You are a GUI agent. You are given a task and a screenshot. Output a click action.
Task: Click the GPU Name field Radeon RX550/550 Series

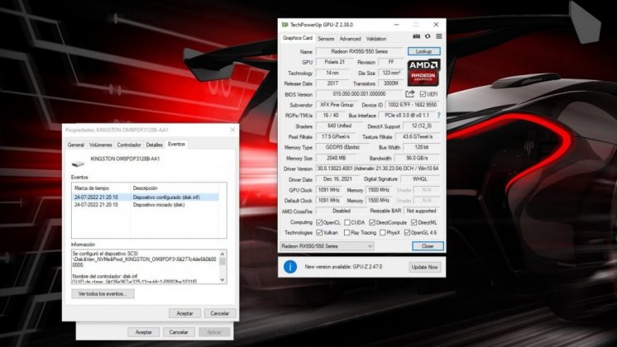[360, 51]
